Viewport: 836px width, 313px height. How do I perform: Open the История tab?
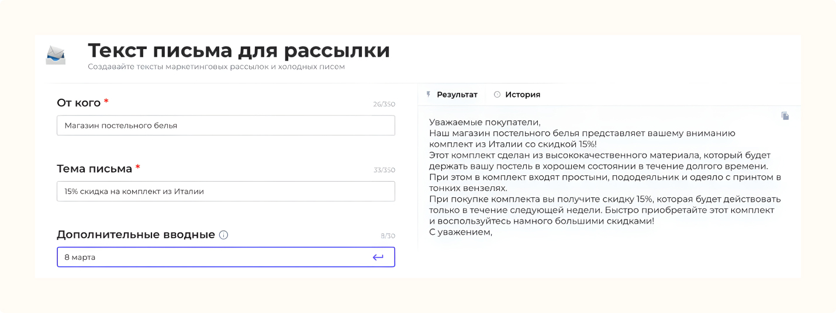coord(523,95)
